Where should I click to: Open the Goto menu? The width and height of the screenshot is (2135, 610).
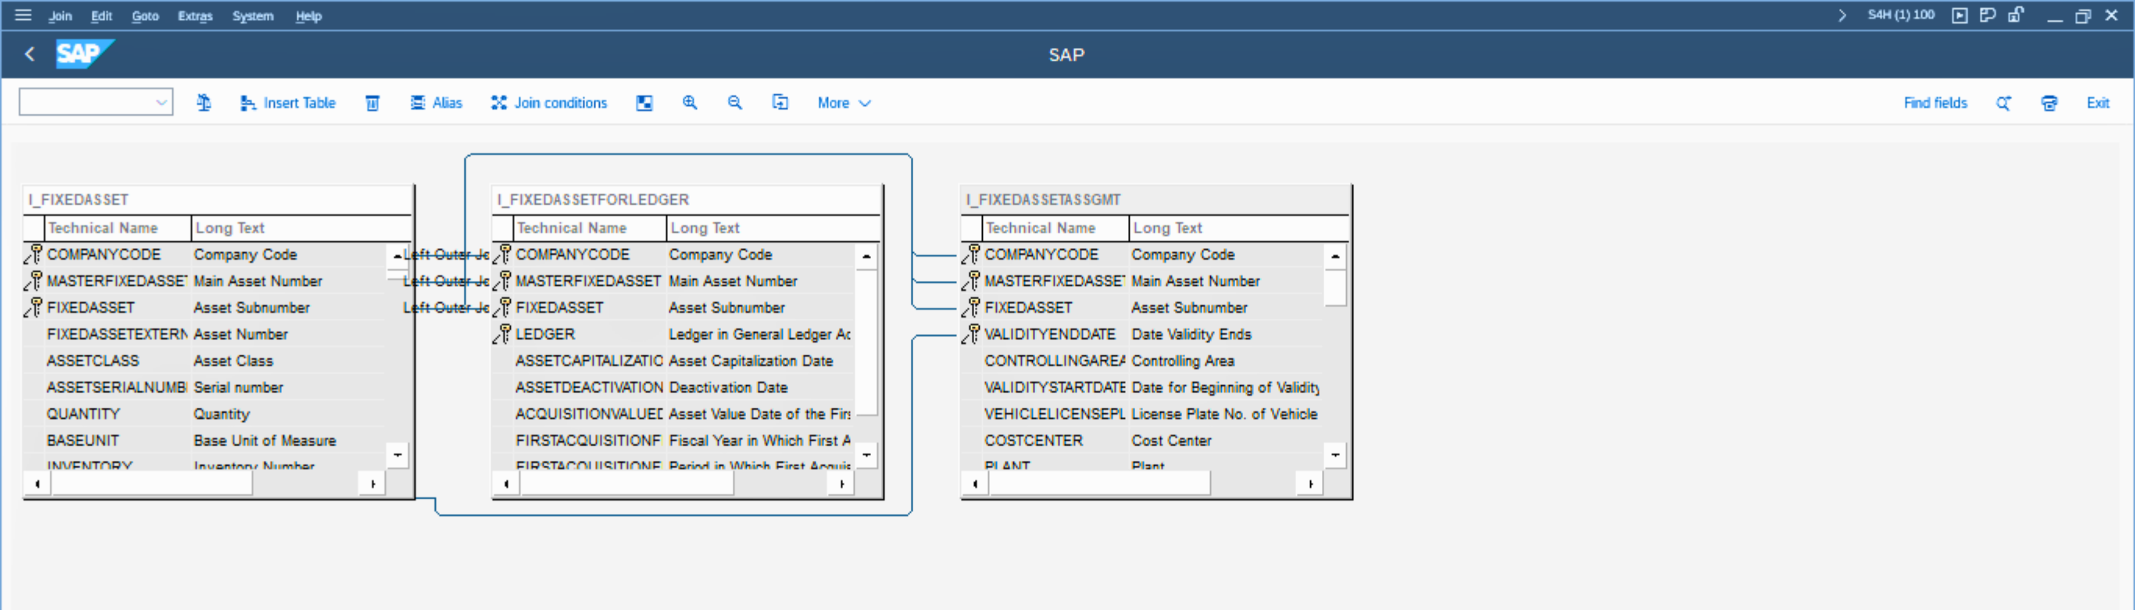145,16
